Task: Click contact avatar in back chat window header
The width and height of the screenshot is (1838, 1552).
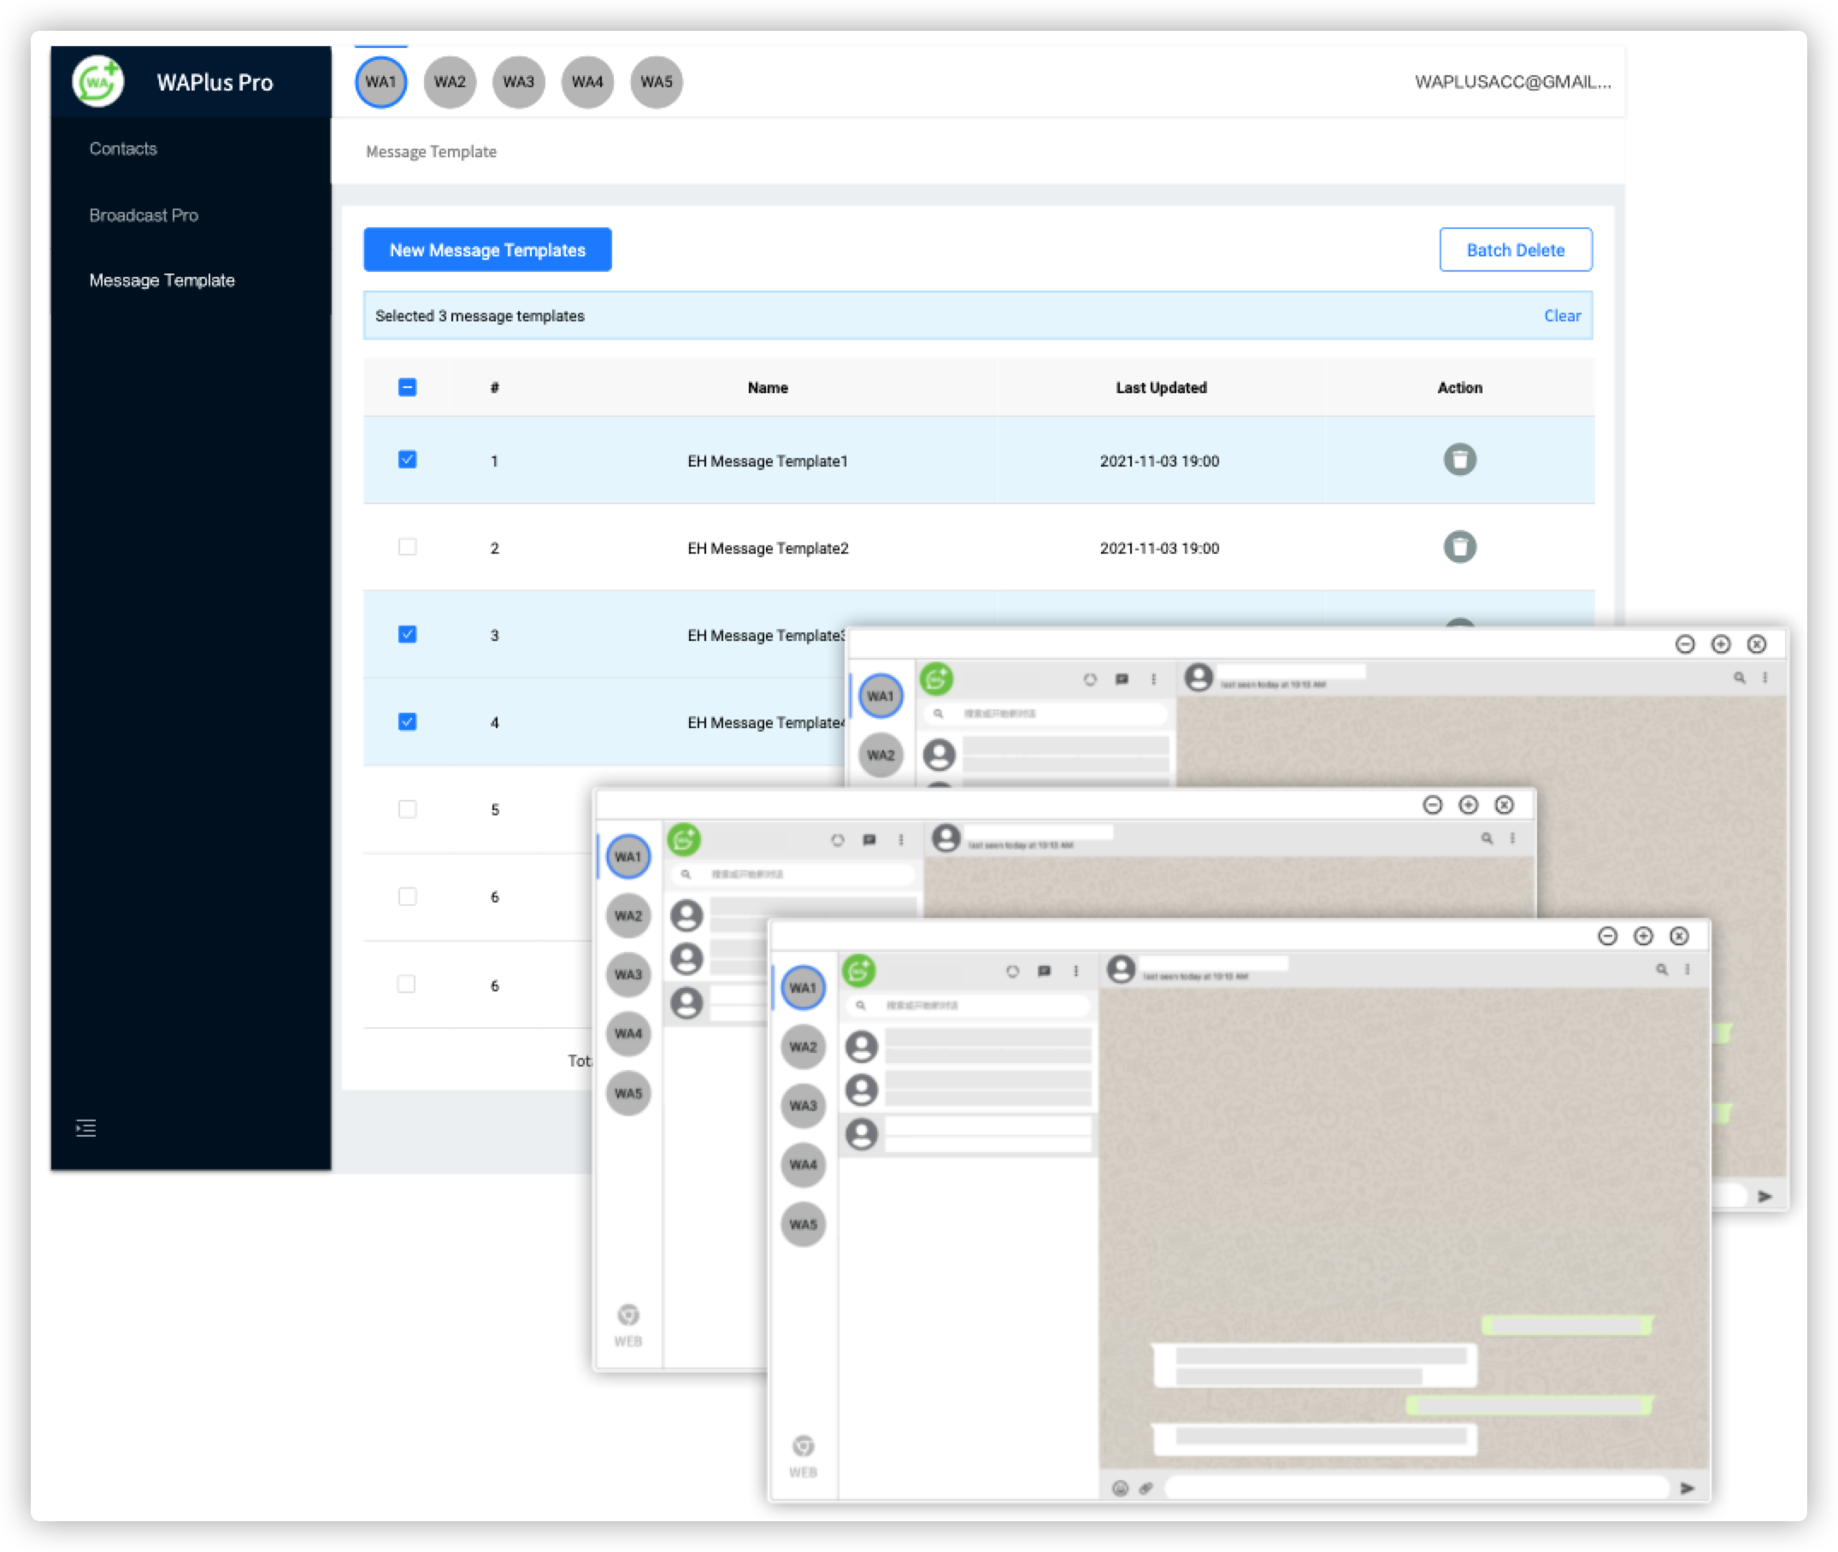Action: click(1198, 677)
